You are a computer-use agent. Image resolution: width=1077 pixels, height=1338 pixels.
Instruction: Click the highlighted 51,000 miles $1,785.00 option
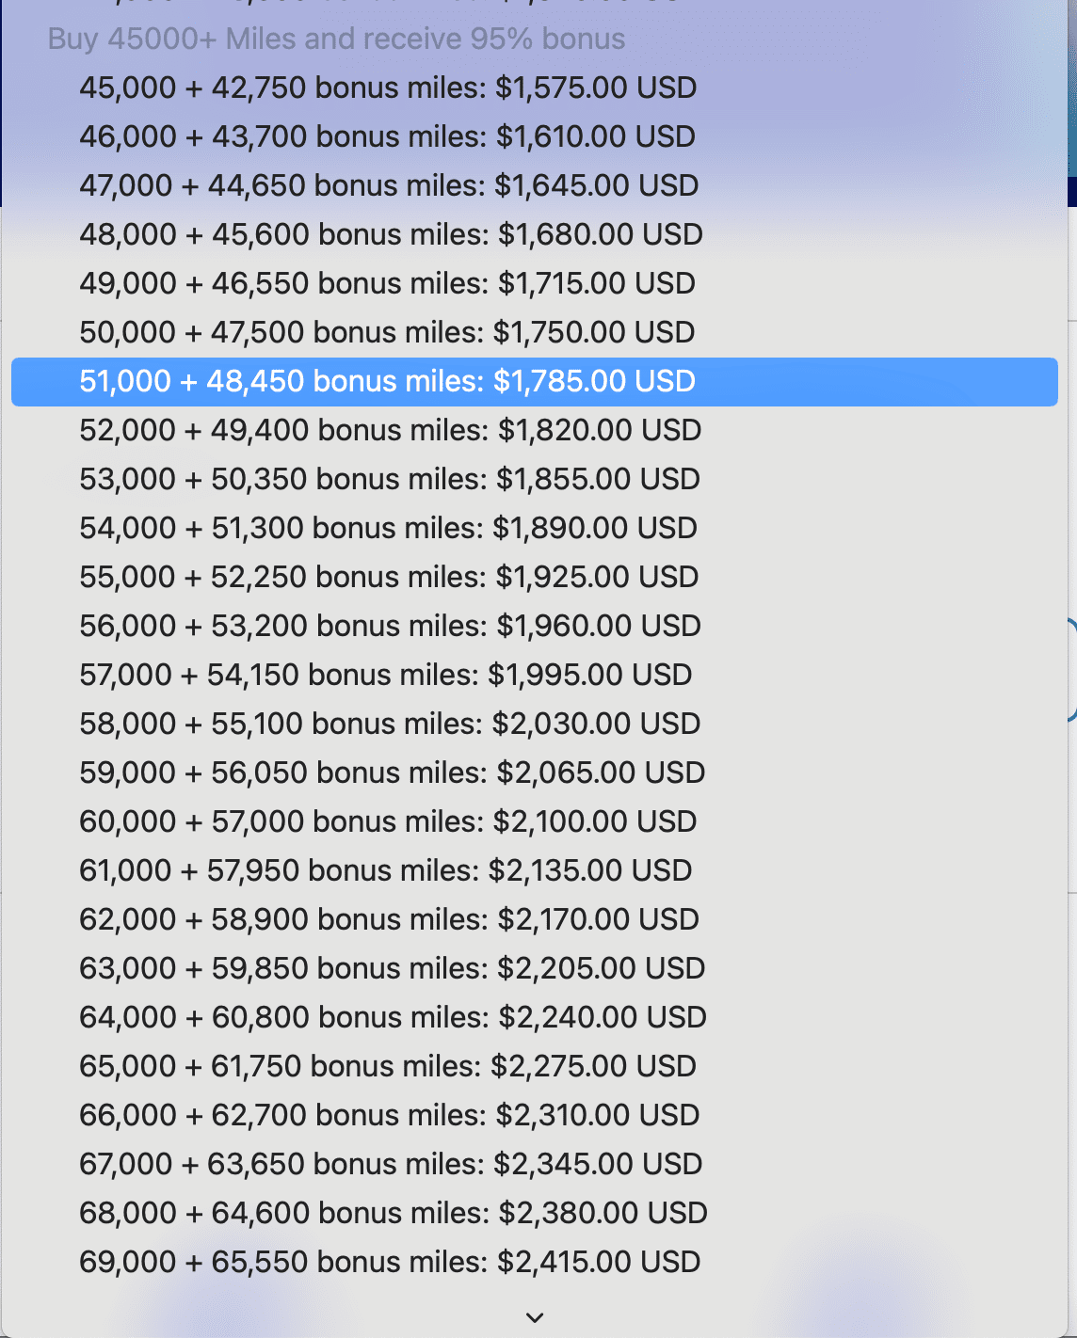pos(387,381)
